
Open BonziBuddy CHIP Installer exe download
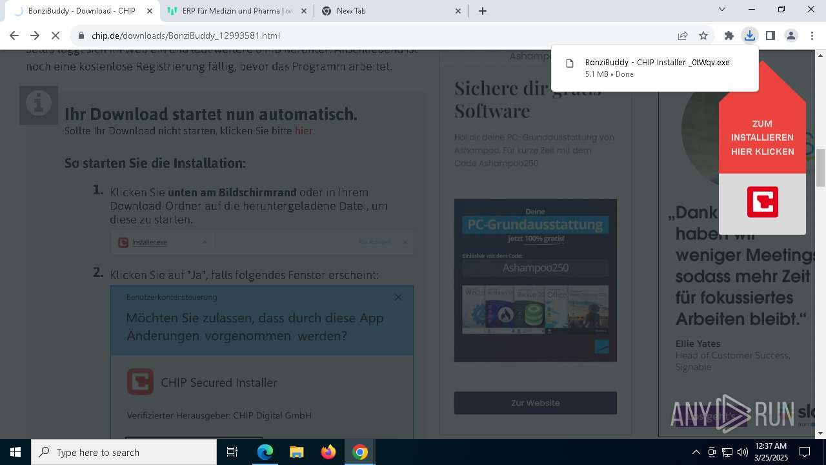click(655, 68)
